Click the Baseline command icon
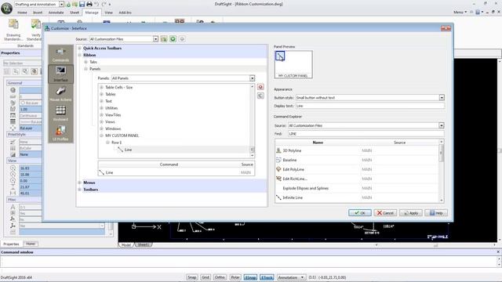Image resolution: width=502 pixels, height=282 pixels. pyautogui.click(x=278, y=160)
